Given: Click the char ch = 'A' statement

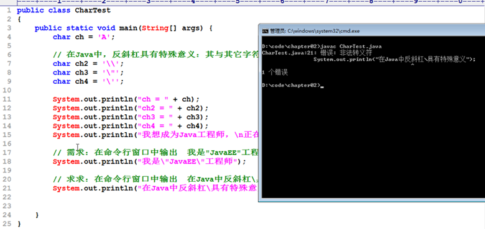Looking at the screenshot, I should click(x=84, y=37).
